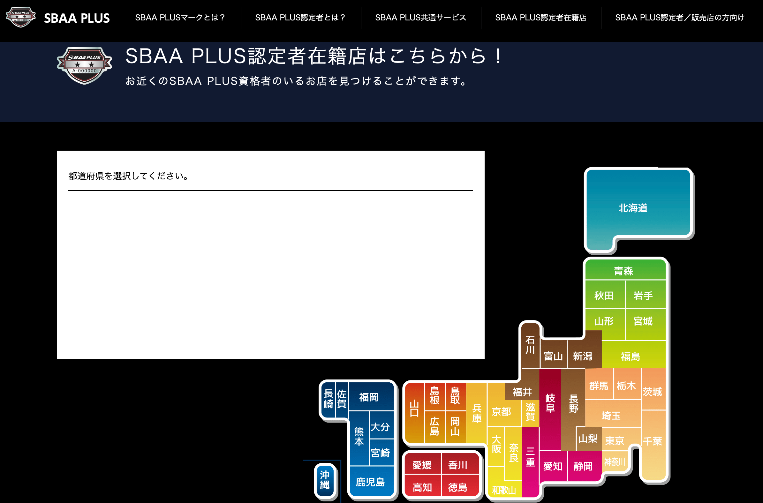Select 北海道 on the map

click(633, 208)
